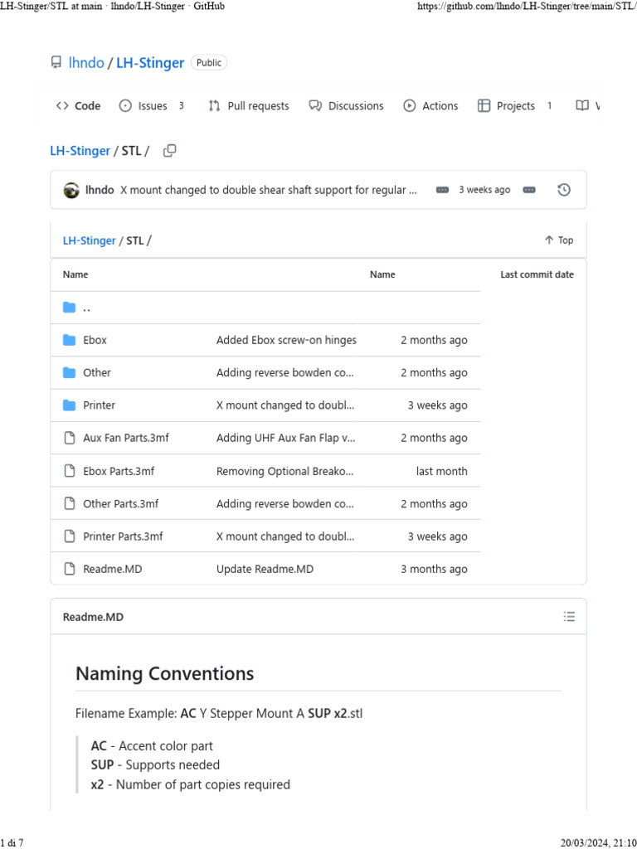
Task: Open the Pull requests tab
Action: click(x=249, y=106)
